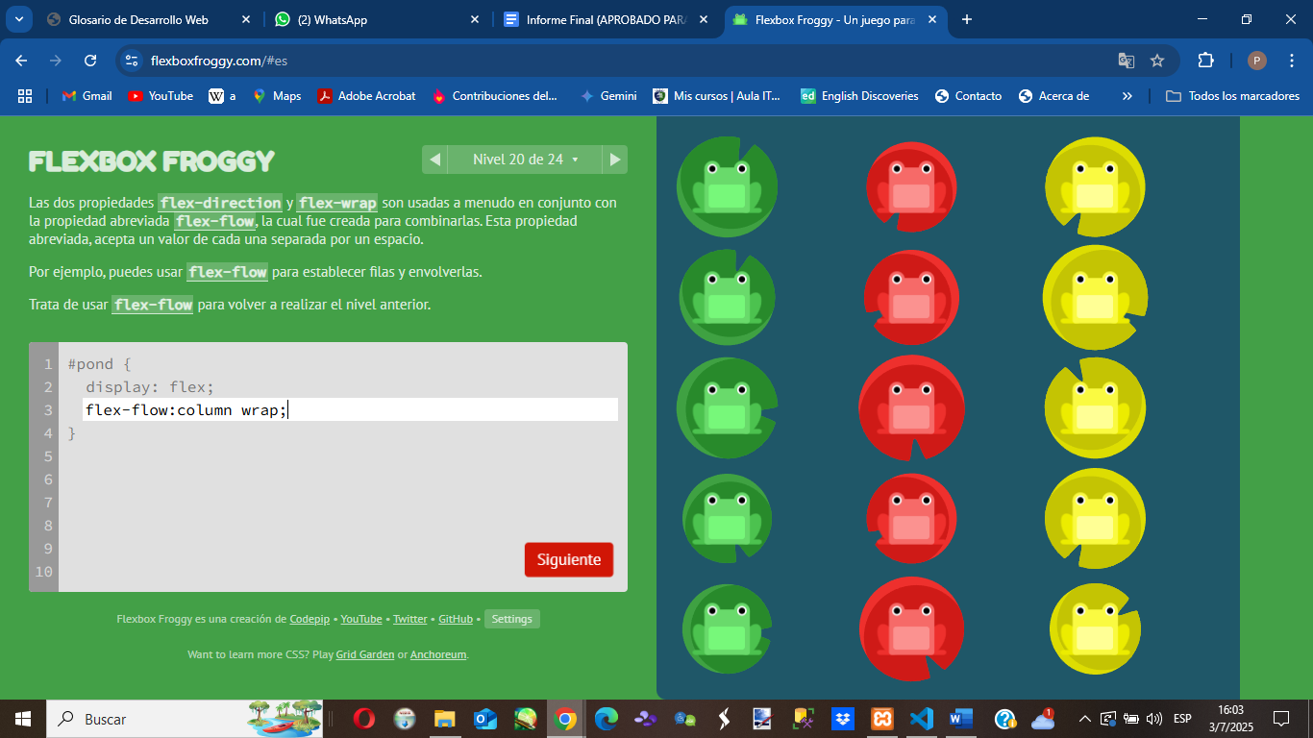The width and height of the screenshot is (1313, 738).
Task: Open the Acerca de bookmark
Action: pyautogui.click(x=1053, y=96)
